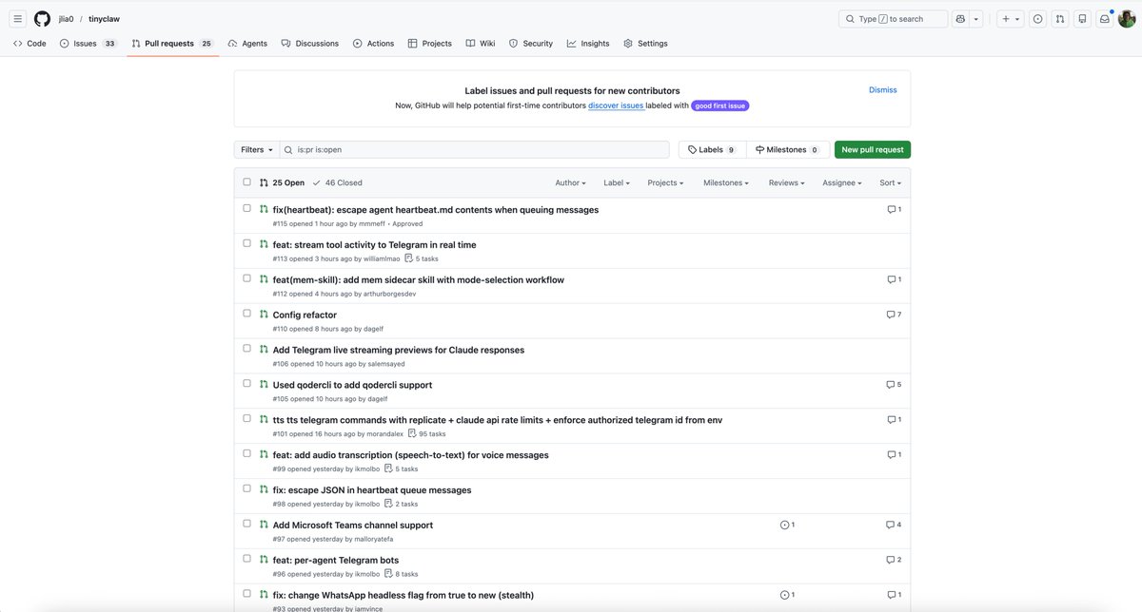Expand the Projects filter dropdown
This screenshot has width=1142, height=612.
tap(665, 182)
